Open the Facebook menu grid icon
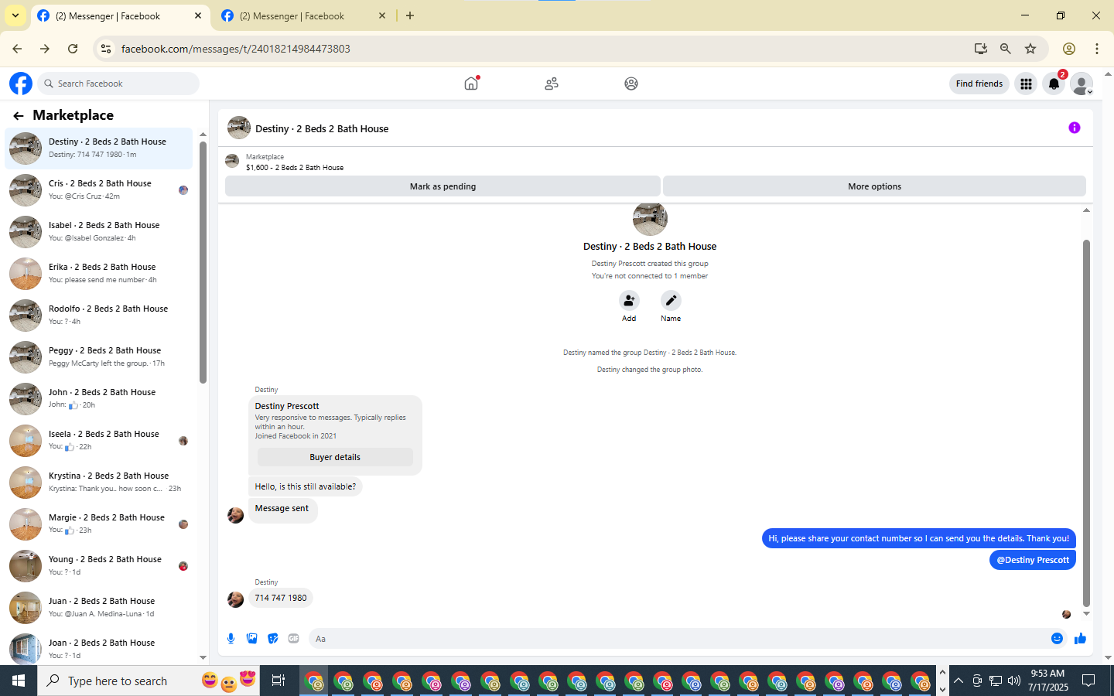1114x696 pixels. pyautogui.click(x=1026, y=84)
